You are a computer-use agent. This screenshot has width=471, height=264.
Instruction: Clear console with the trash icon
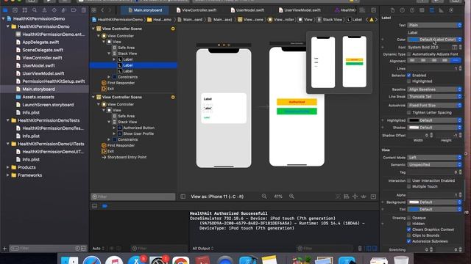click(x=360, y=249)
